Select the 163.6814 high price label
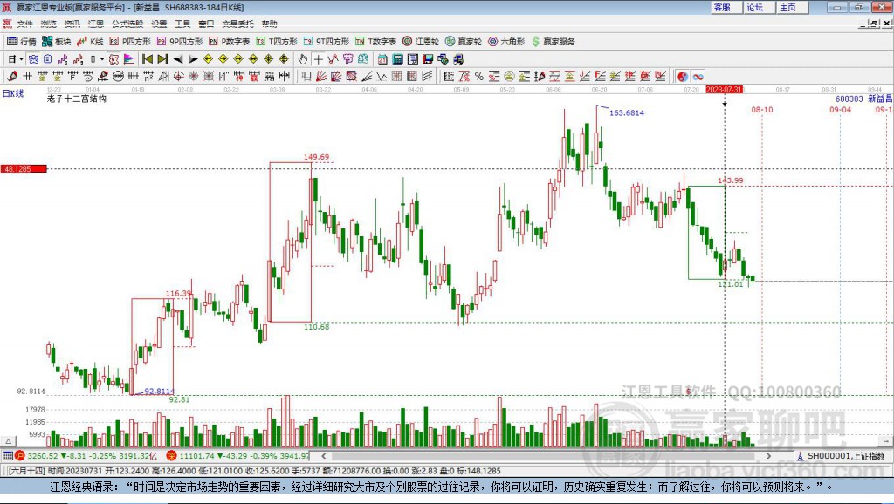Image resolution: width=894 pixels, height=504 pixels. pyautogui.click(x=627, y=112)
